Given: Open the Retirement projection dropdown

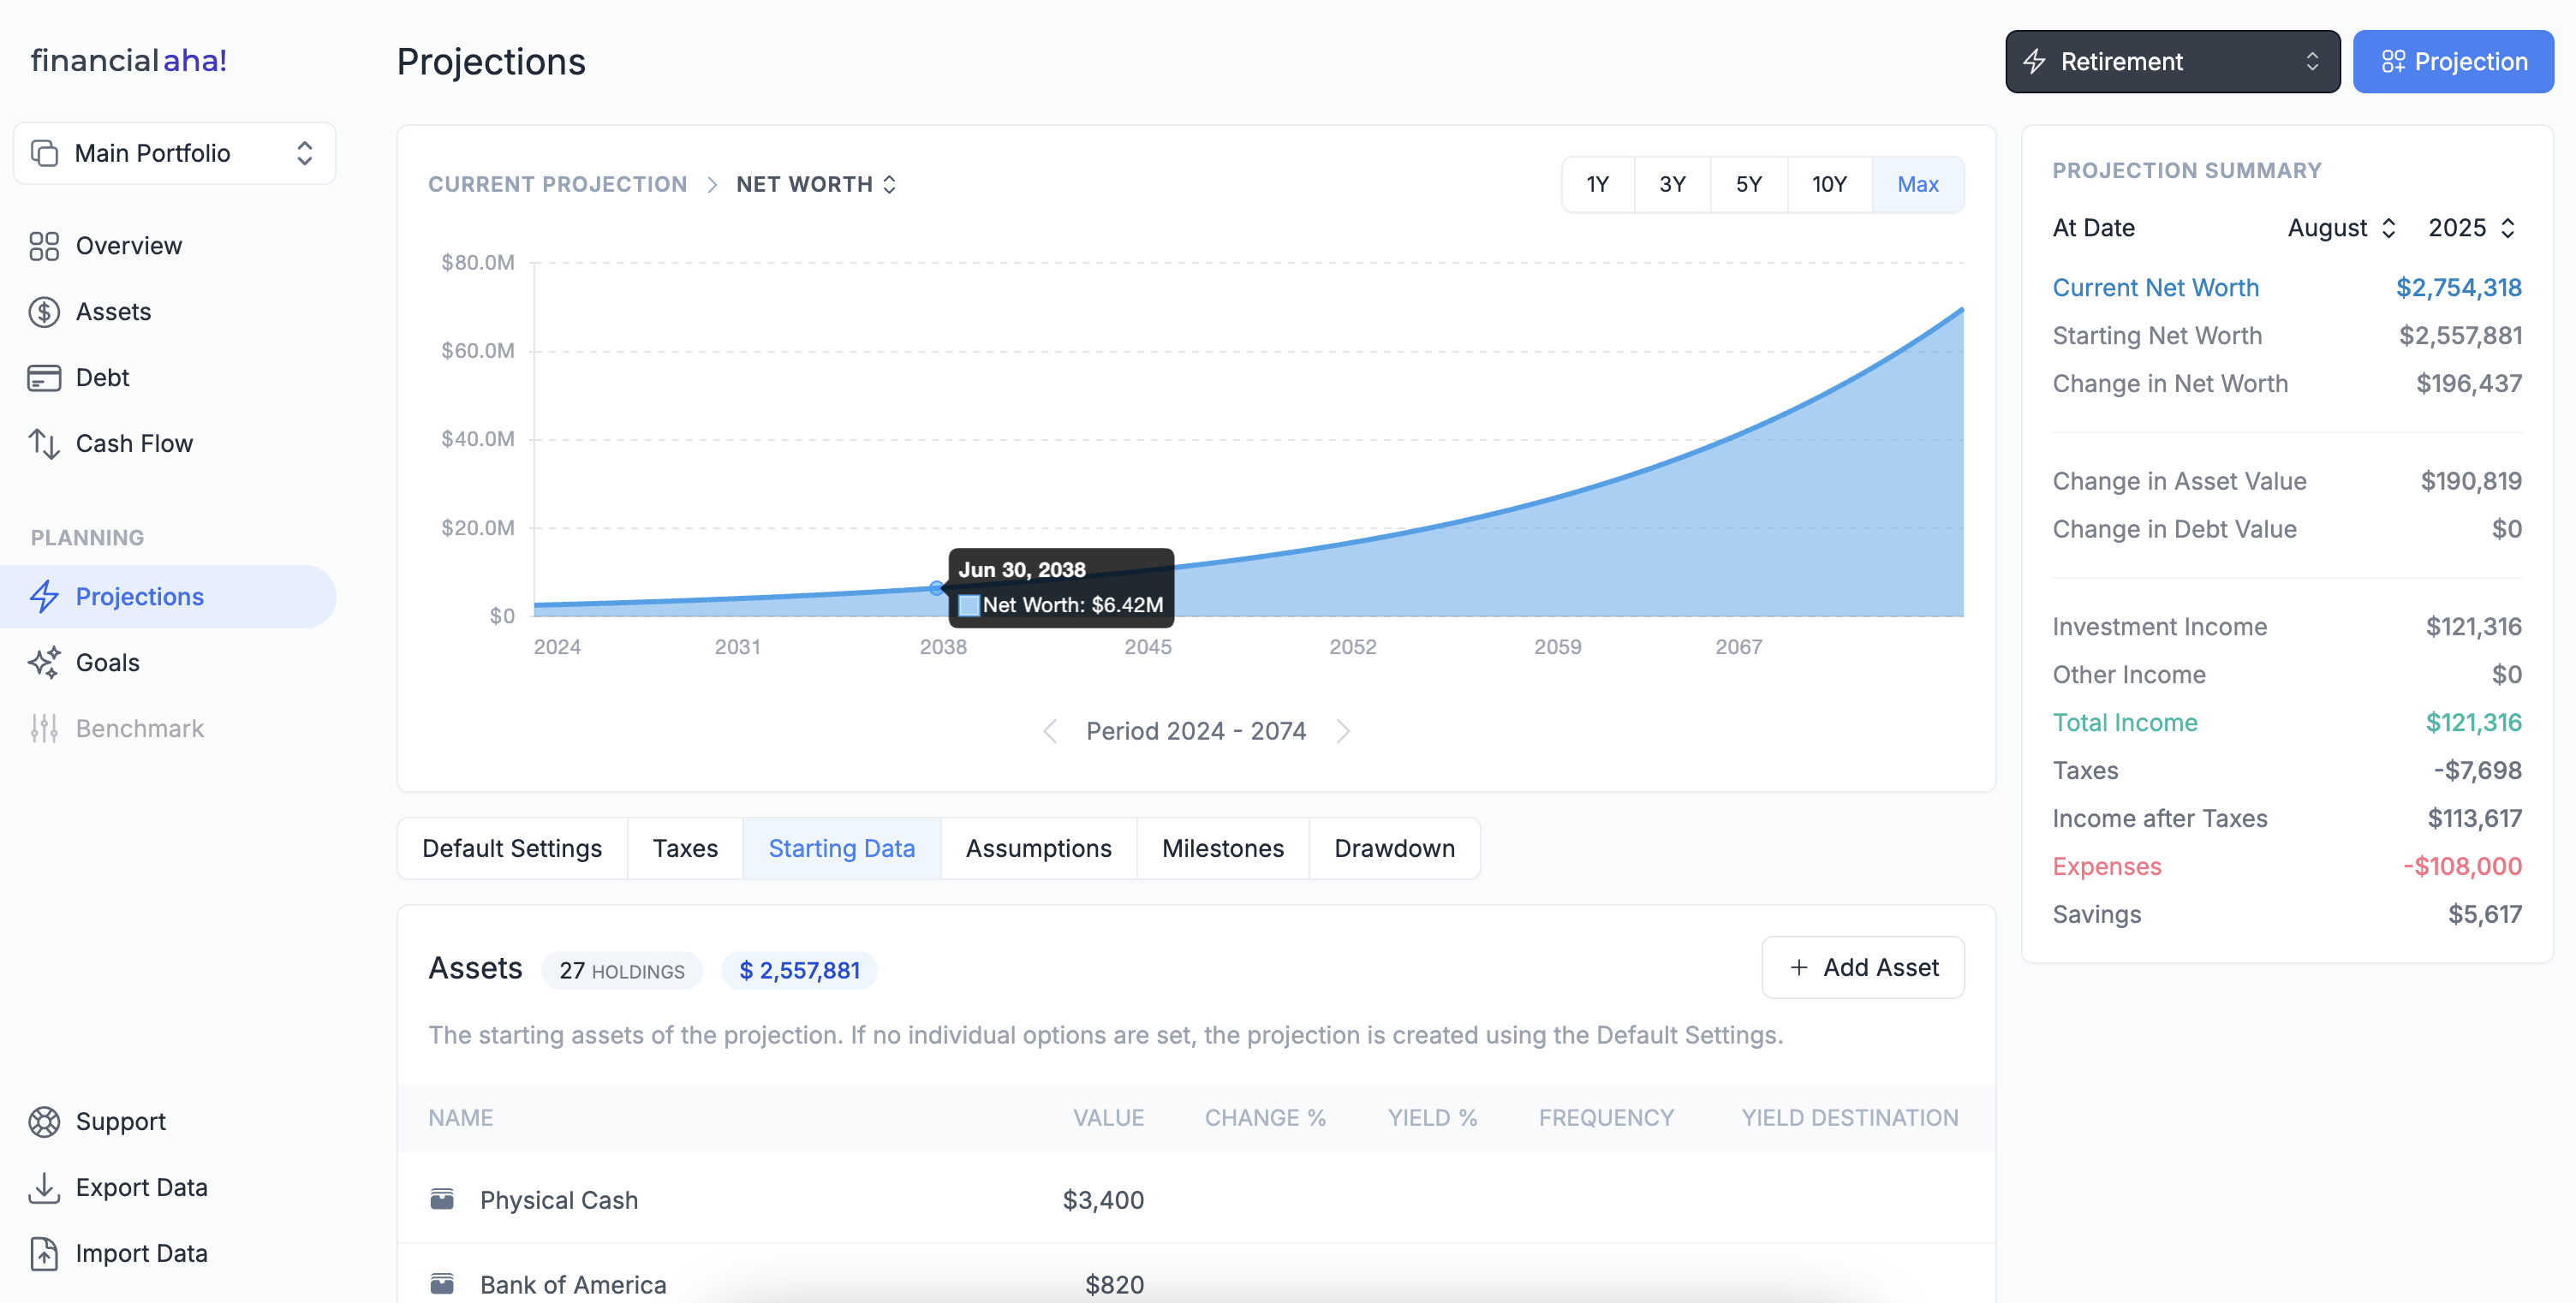Looking at the screenshot, I should point(2172,62).
